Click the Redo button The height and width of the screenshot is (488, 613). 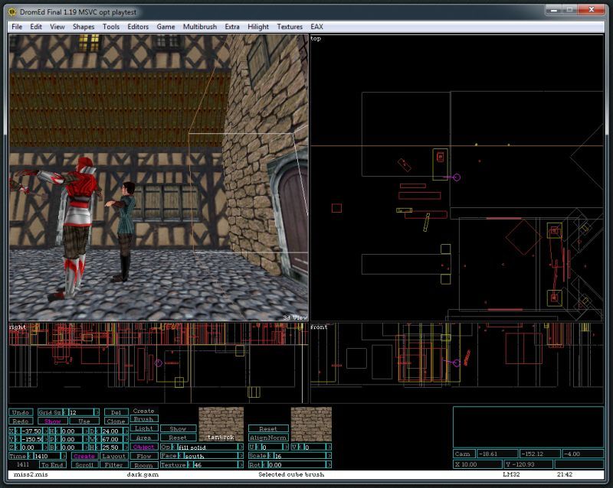pyautogui.click(x=21, y=421)
